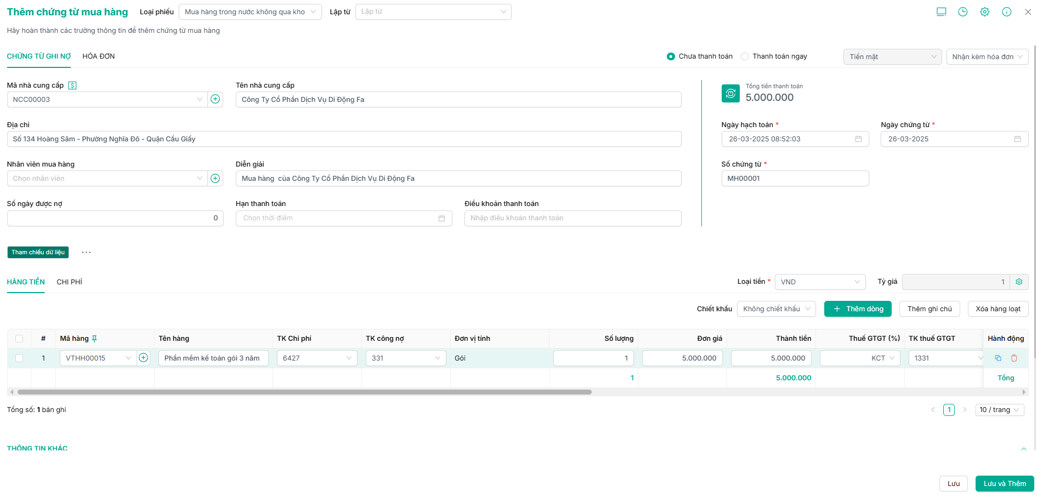This screenshot has height=497, width=1037.
Task: Switch to the CHI PHÍ tab
Action: pyautogui.click(x=70, y=282)
